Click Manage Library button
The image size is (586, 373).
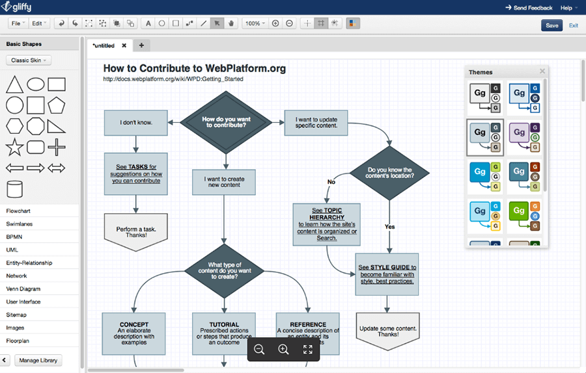[38, 360]
